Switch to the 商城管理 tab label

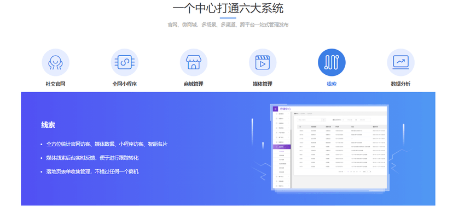[x=194, y=84]
